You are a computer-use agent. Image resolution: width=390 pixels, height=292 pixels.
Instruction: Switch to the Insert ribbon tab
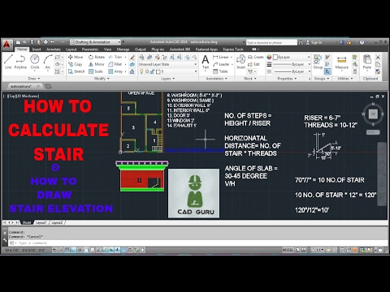[37, 49]
